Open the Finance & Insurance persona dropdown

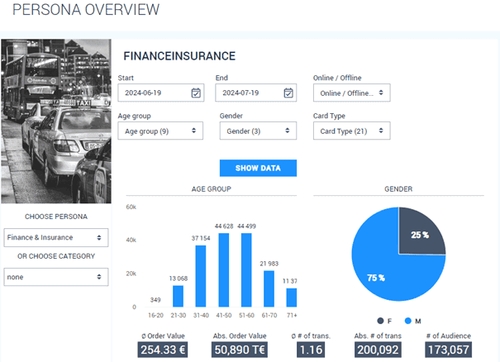[56, 237]
